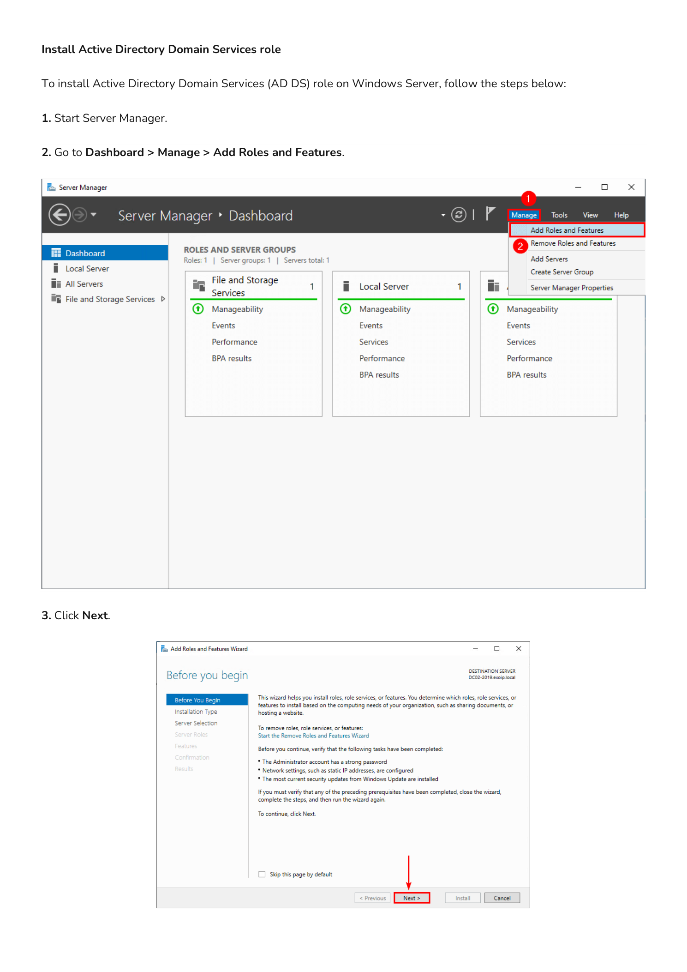Open Services in the third server tile
Image resolution: width=687 pixels, height=972 pixels.
(x=521, y=342)
